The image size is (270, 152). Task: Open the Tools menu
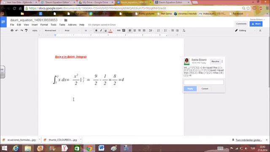point(54,25)
